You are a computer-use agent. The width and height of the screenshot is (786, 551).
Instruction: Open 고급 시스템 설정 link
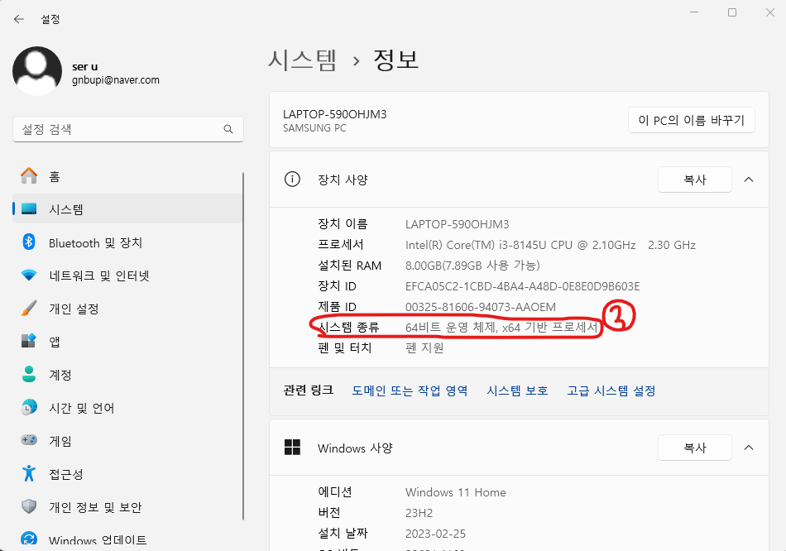point(611,390)
